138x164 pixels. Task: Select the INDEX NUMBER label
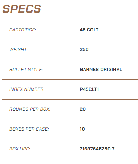click(27, 89)
